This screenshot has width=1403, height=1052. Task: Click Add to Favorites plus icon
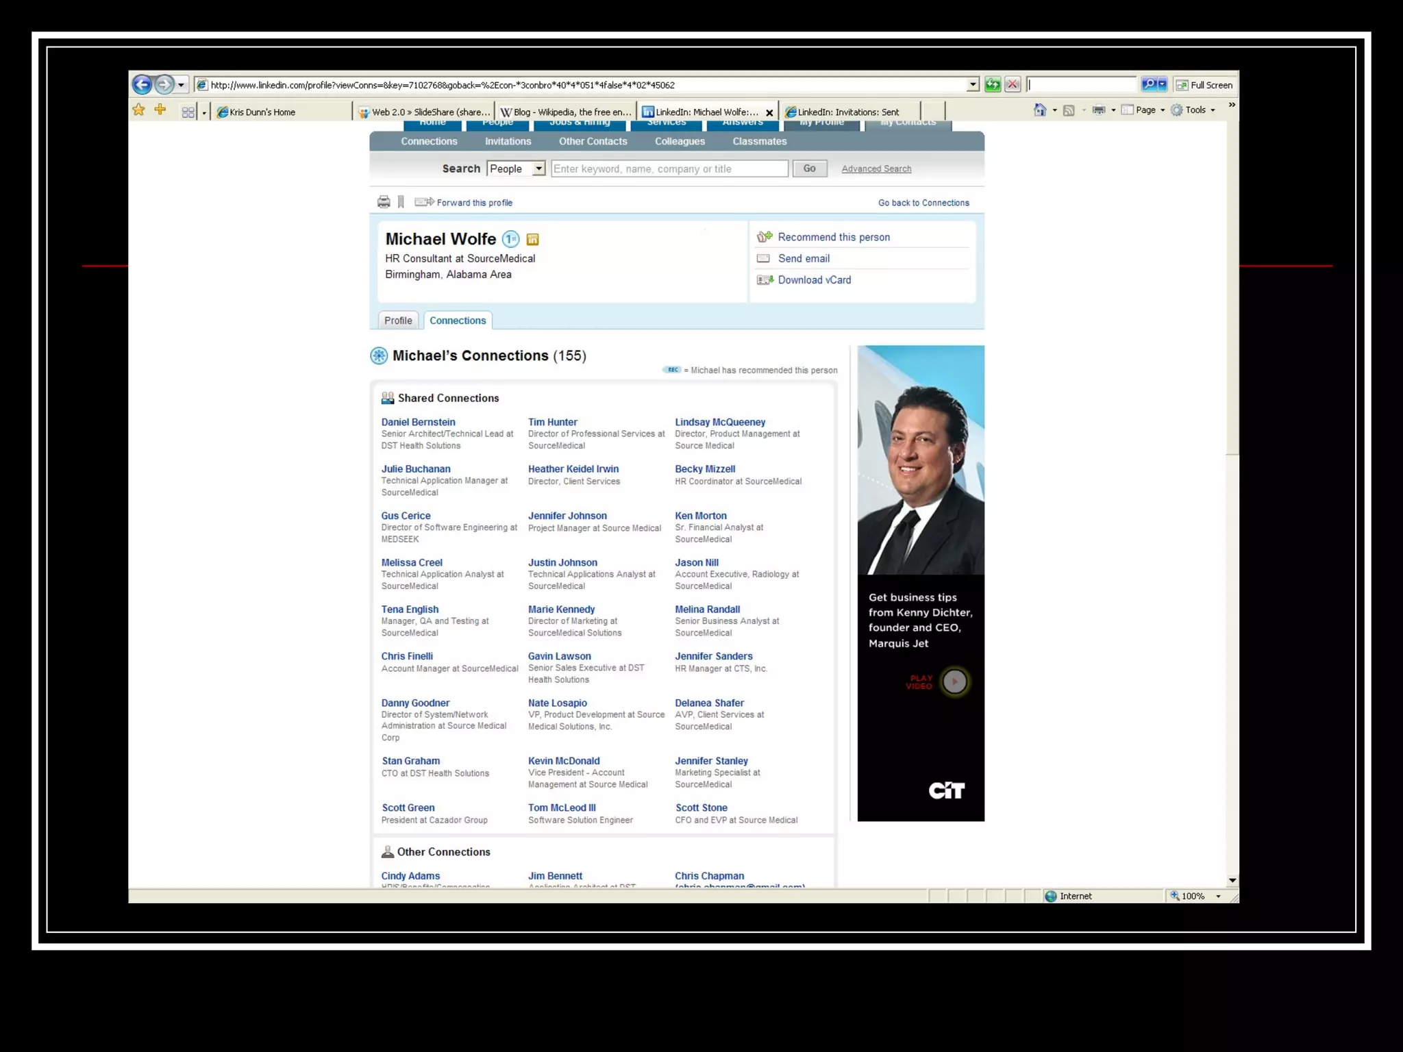(x=160, y=110)
